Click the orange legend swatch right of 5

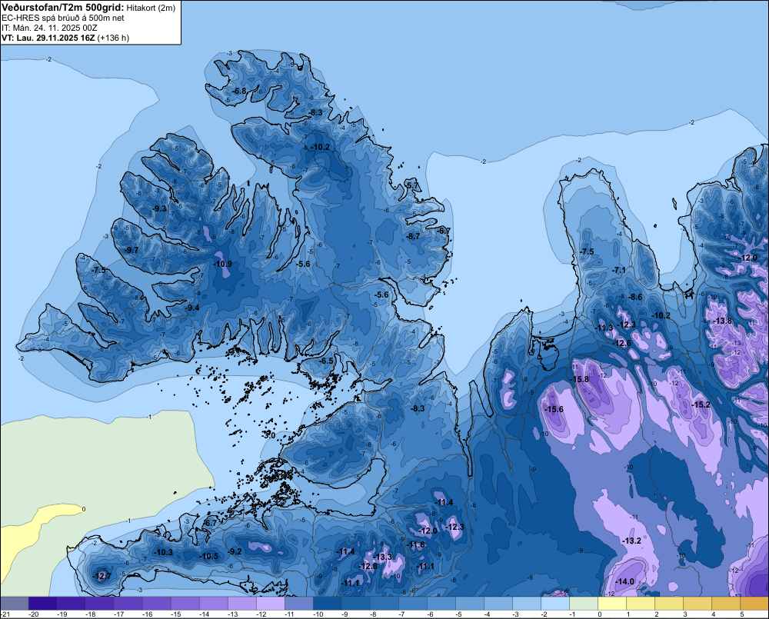(x=755, y=603)
